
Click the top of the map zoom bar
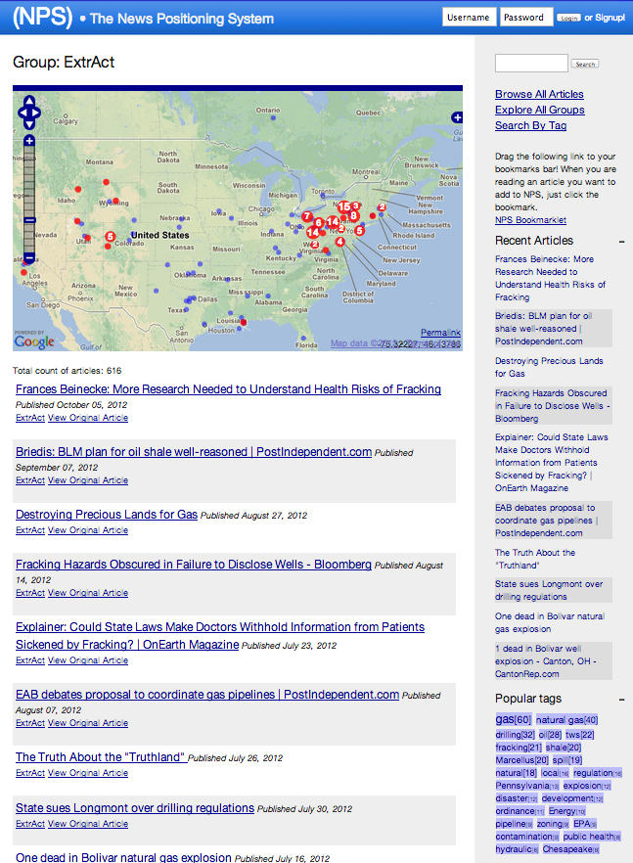(x=29, y=150)
